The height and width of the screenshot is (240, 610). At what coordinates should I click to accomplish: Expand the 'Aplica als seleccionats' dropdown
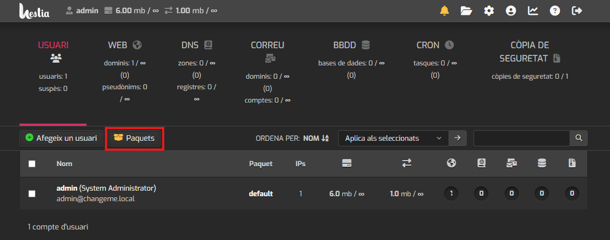[x=393, y=138]
